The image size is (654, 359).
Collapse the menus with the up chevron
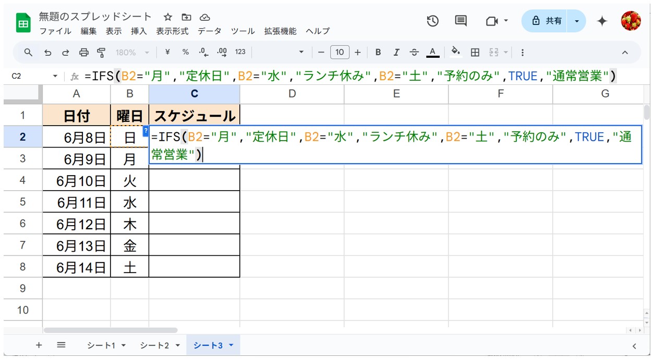click(x=625, y=52)
